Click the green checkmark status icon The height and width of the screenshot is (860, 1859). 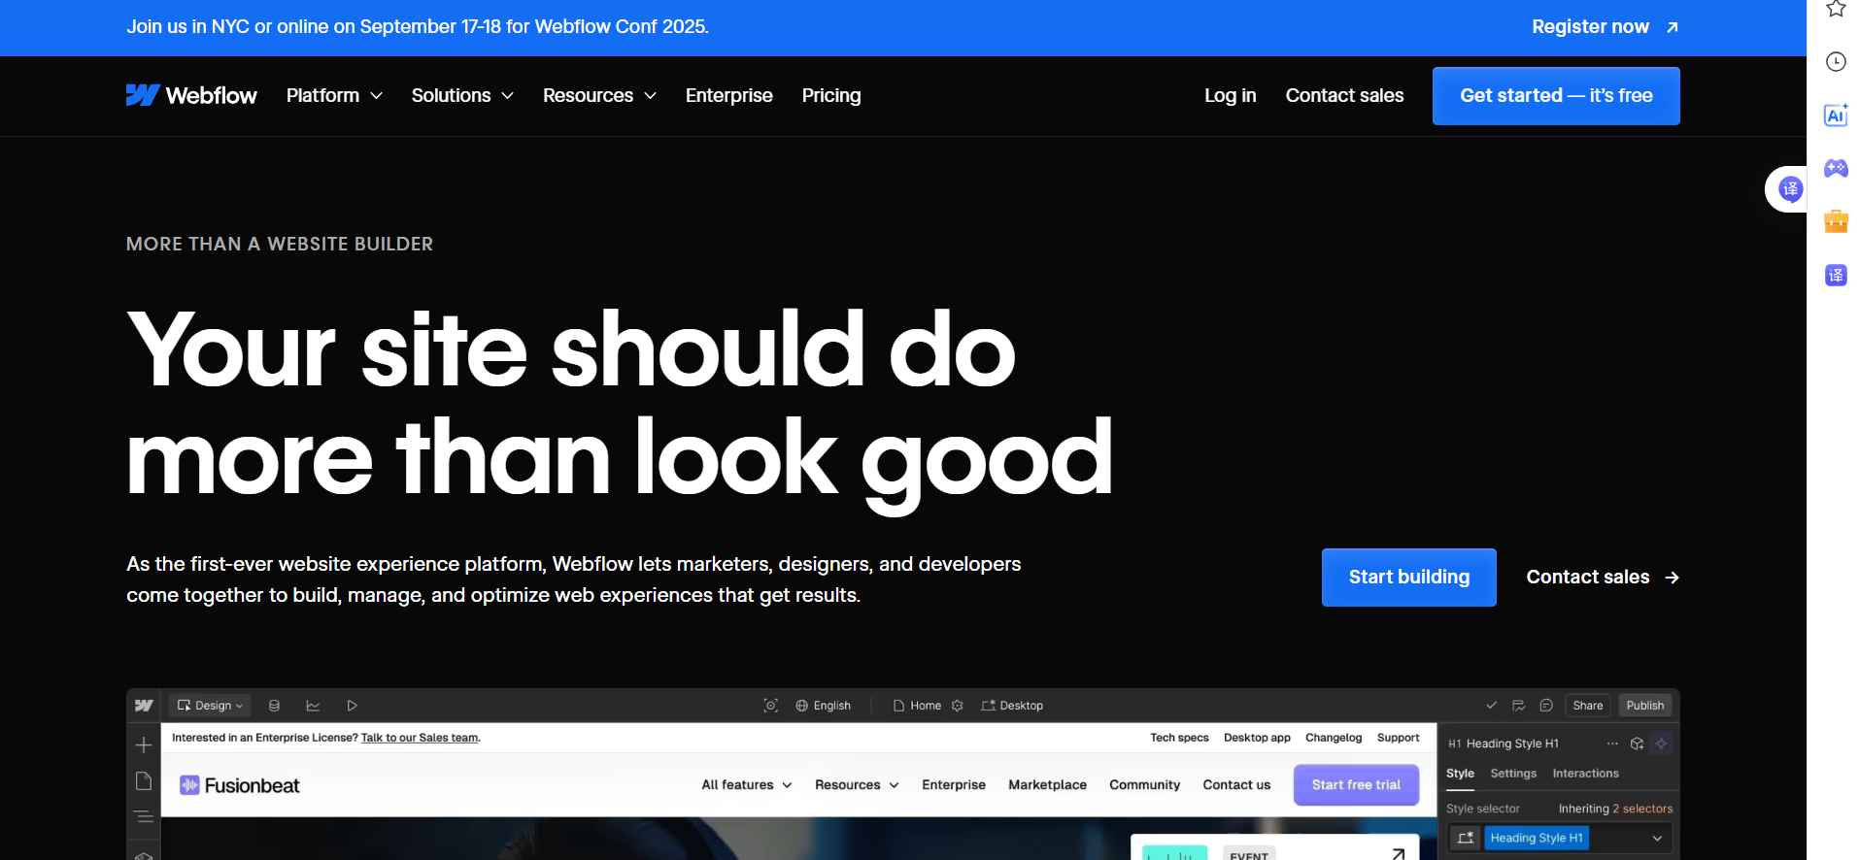[x=1491, y=706]
